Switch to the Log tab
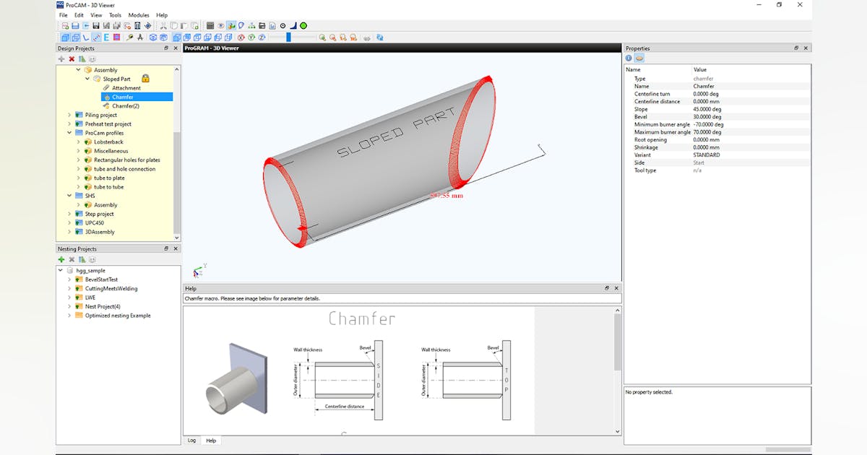Image resolution: width=867 pixels, height=455 pixels. (192, 440)
